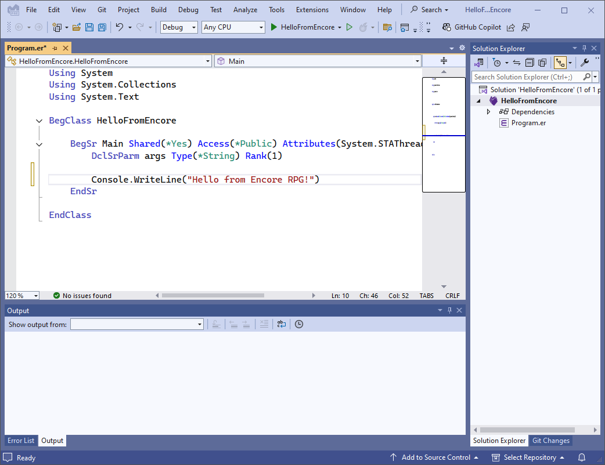The width and height of the screenshot is (605, 465).
Task: Click Add to Source Control
Action: (x=434, y=457)
